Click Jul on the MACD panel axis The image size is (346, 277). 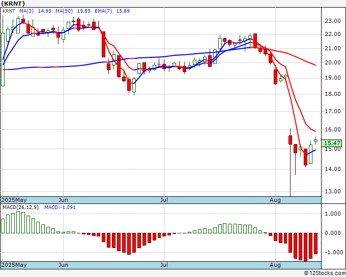164,265
